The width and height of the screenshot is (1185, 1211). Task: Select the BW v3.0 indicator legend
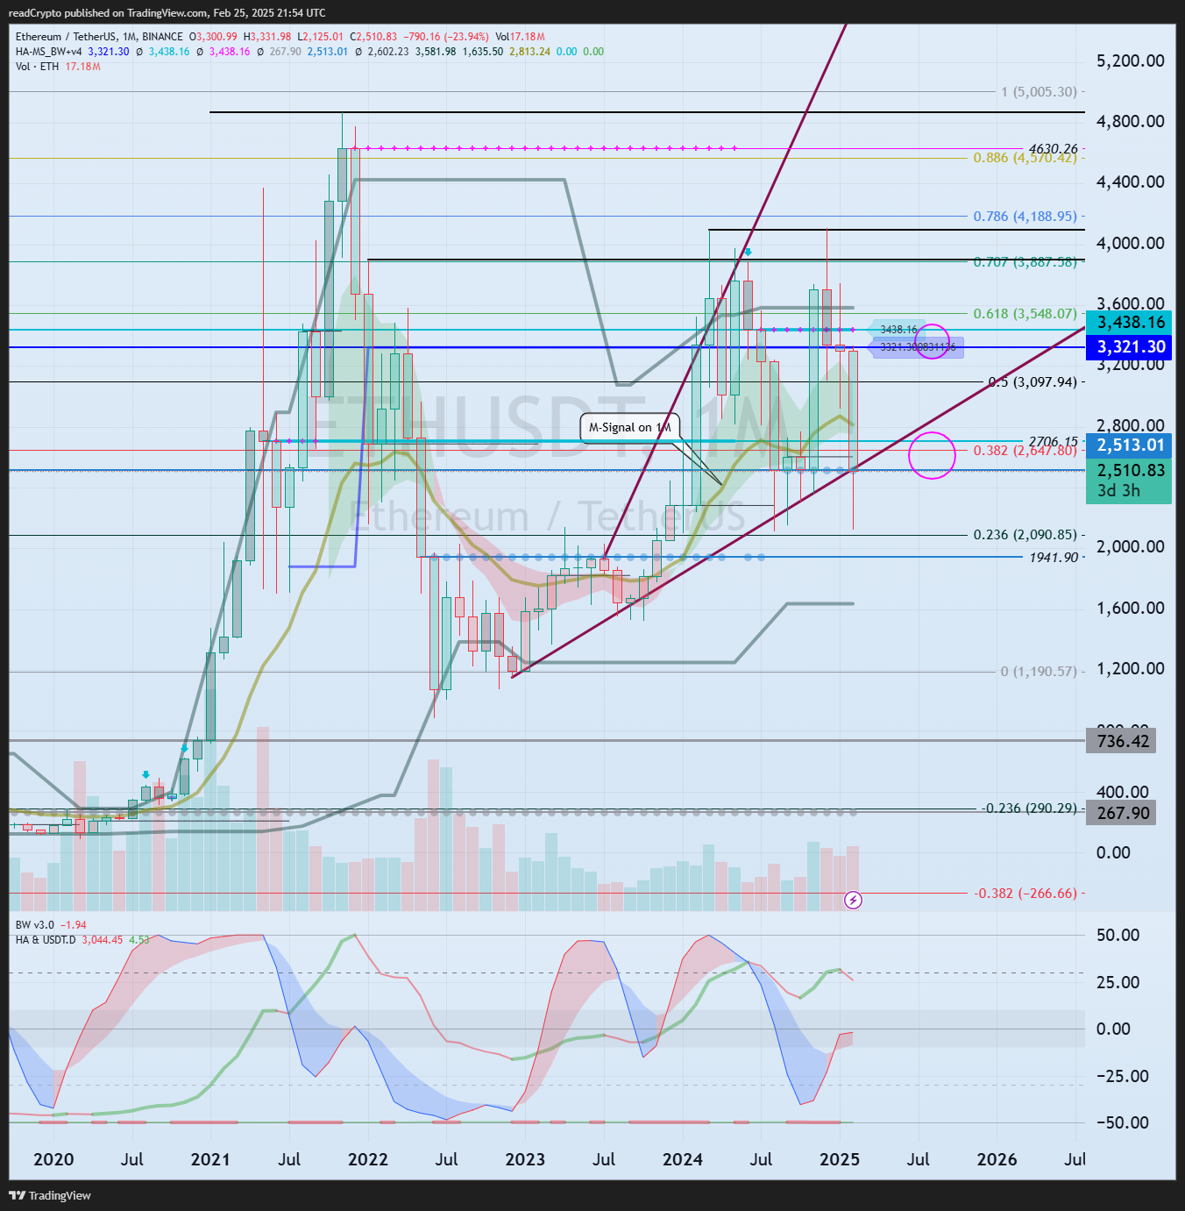(51, 925)
